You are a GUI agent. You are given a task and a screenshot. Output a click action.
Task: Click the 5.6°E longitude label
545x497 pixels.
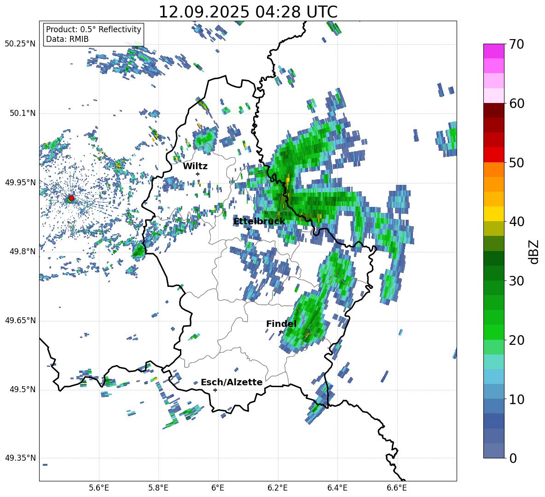[99, 488]
